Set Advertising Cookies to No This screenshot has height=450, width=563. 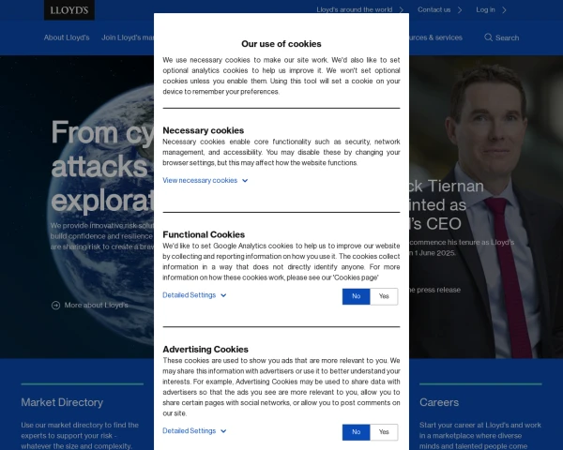pos(357,432)
